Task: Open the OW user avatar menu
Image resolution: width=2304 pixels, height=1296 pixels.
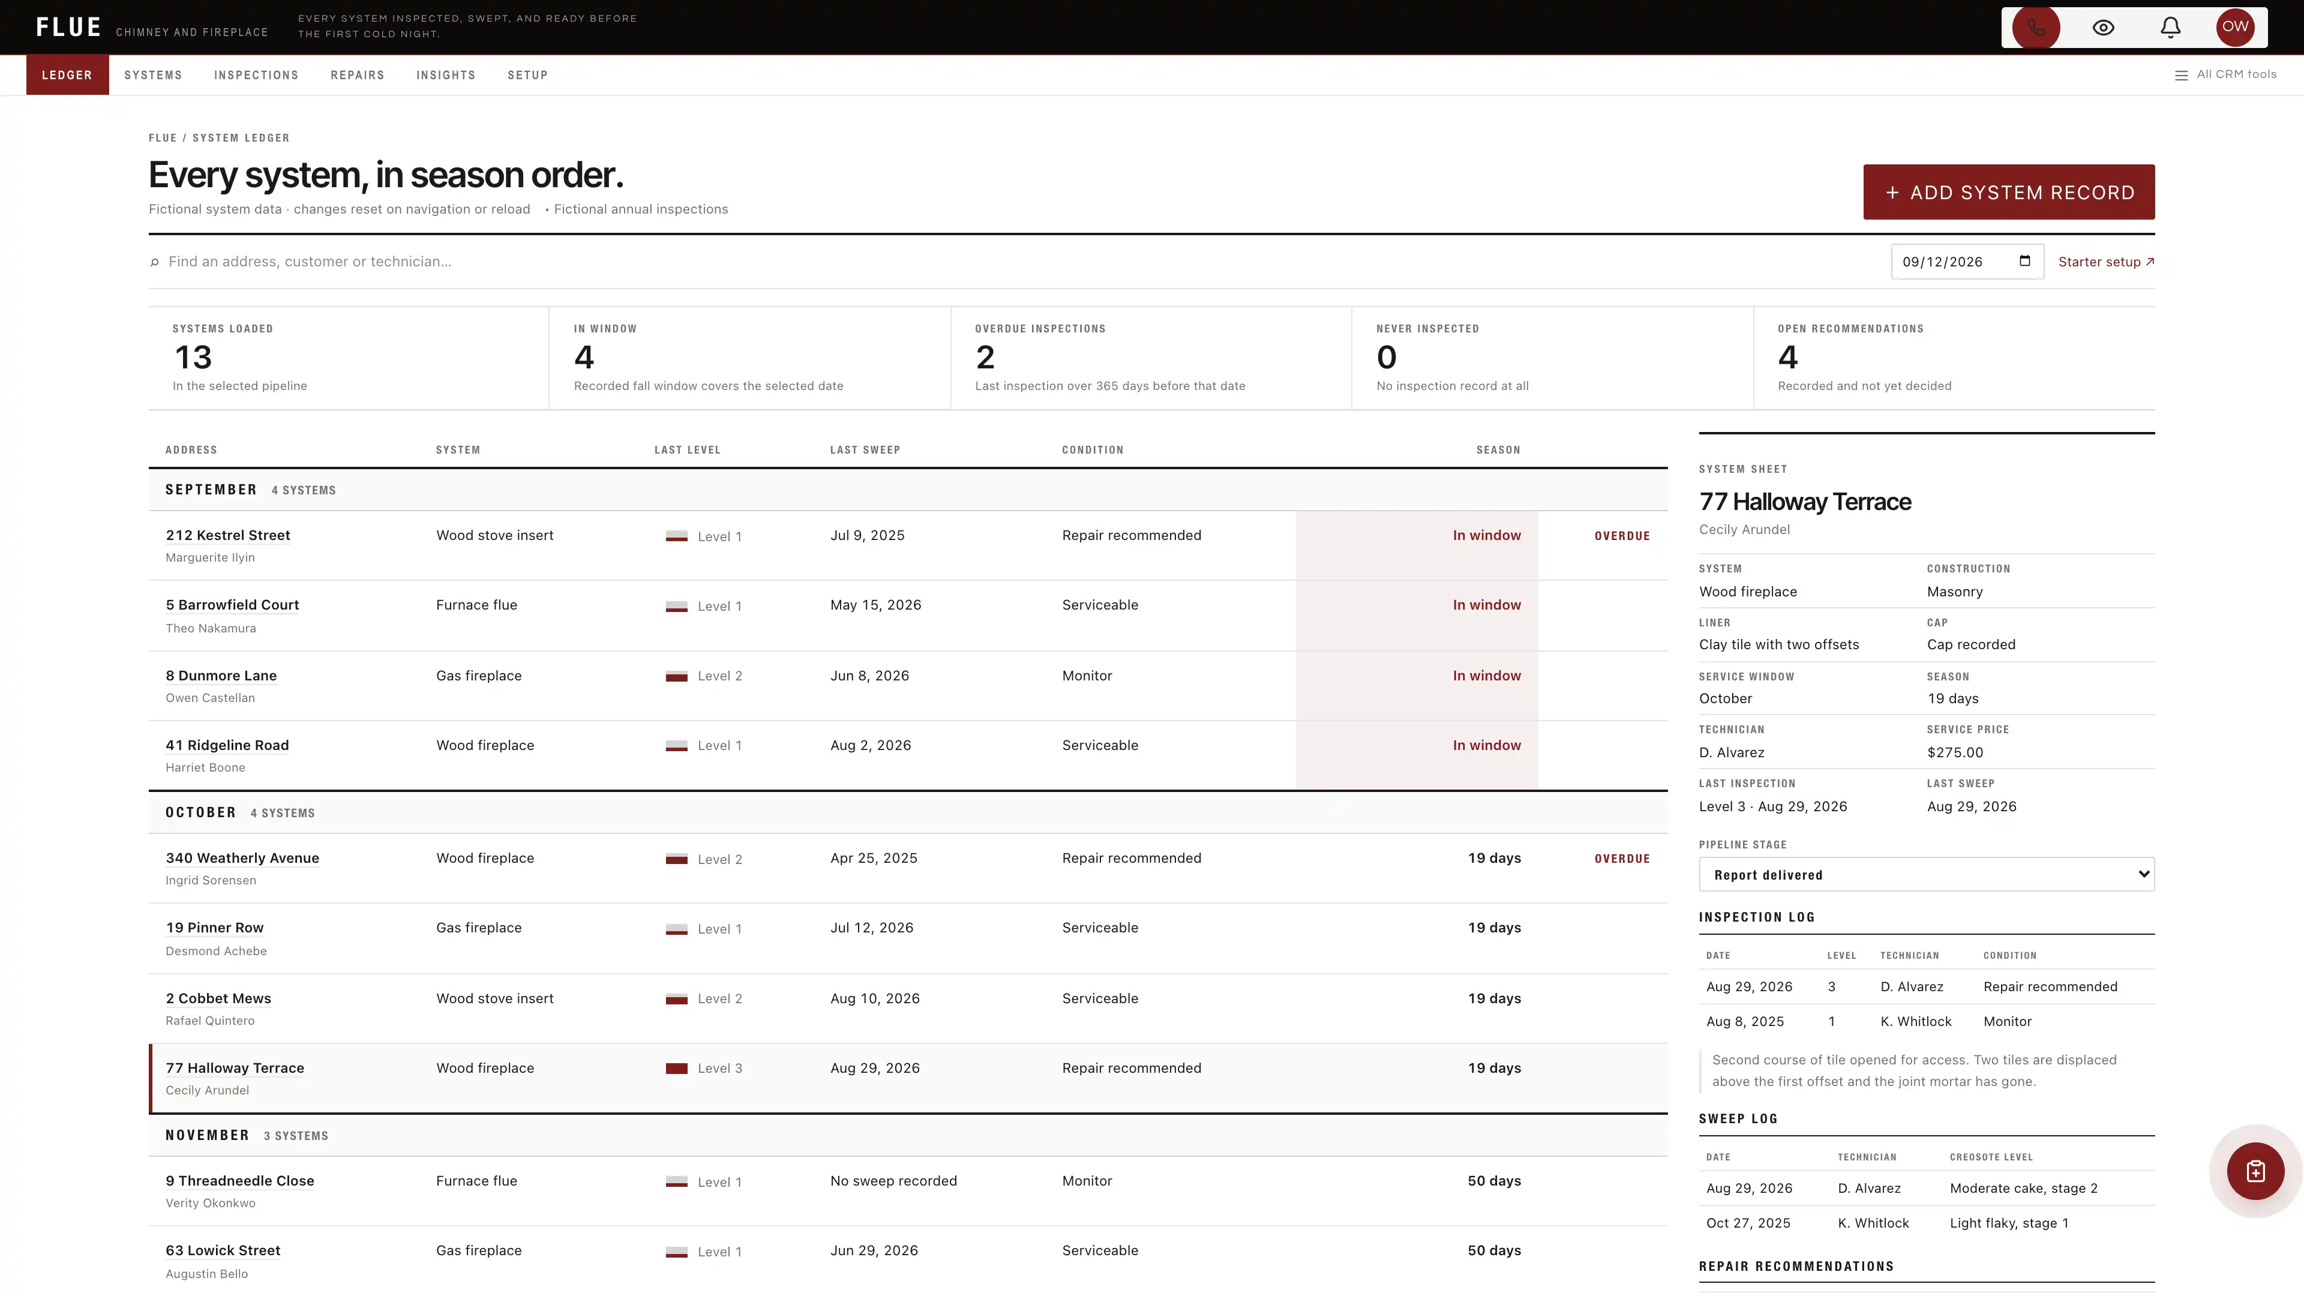Action: coord(2235,27)
